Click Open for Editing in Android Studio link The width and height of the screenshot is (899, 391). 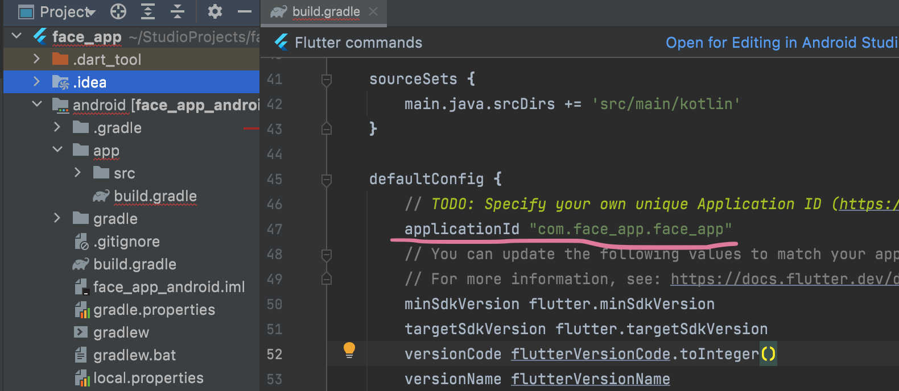[782, 43]
